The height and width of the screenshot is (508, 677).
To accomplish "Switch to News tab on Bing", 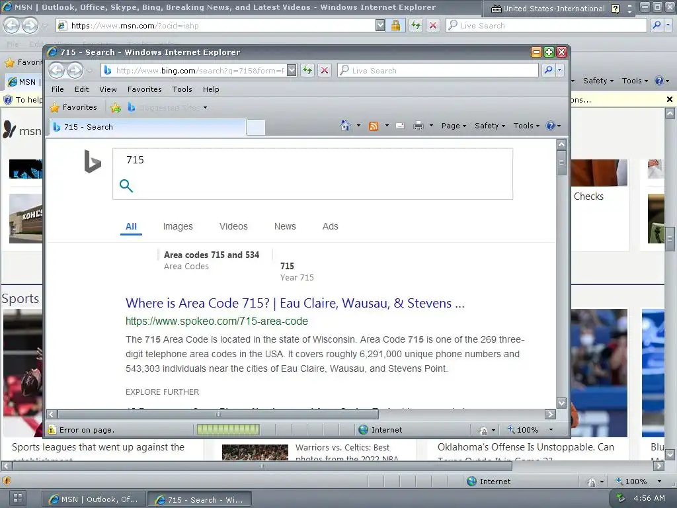I will [285, 226].
